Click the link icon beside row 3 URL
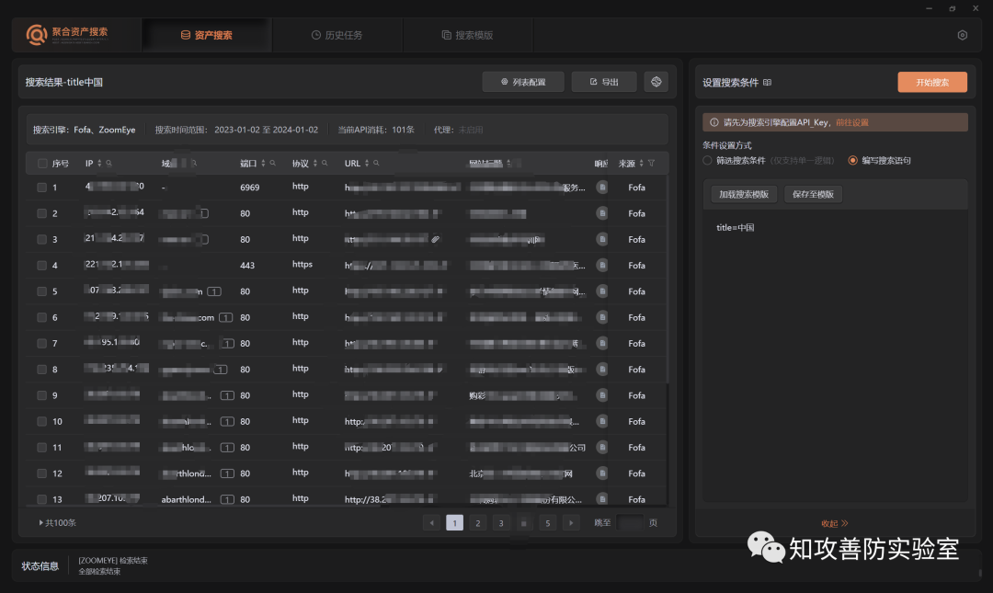 tap(436, 239)
